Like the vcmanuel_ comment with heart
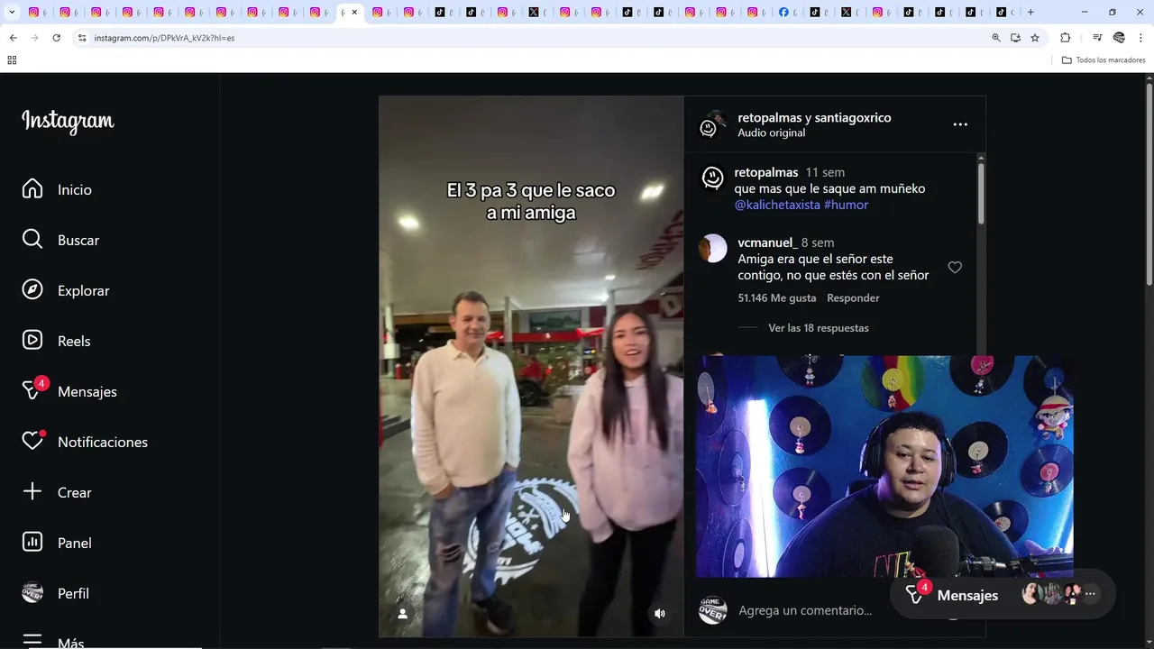 pyautogui.click(x=955, y=267)
